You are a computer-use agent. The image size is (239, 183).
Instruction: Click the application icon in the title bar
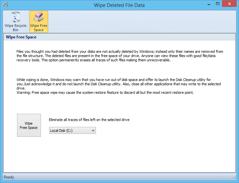[x=6, y=5]
